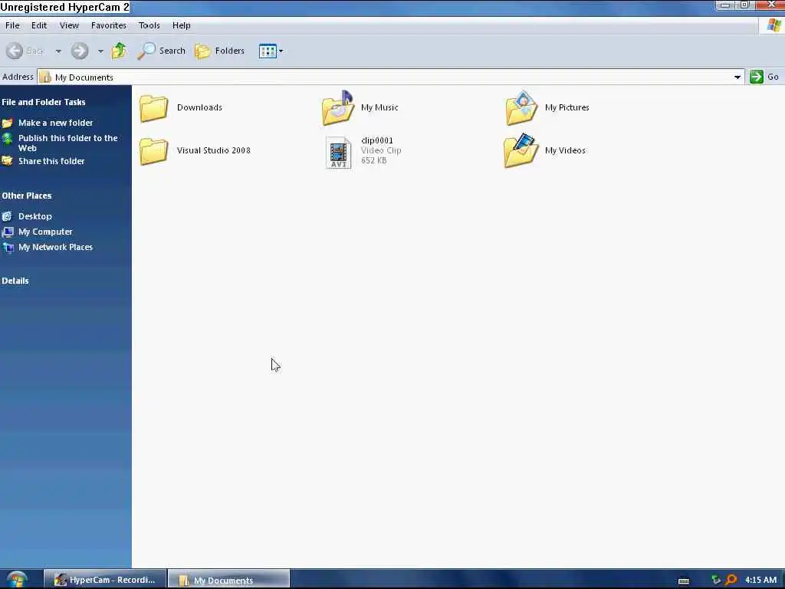Click the Windows flag logo
785x589 pixels.
pos(774,25)
